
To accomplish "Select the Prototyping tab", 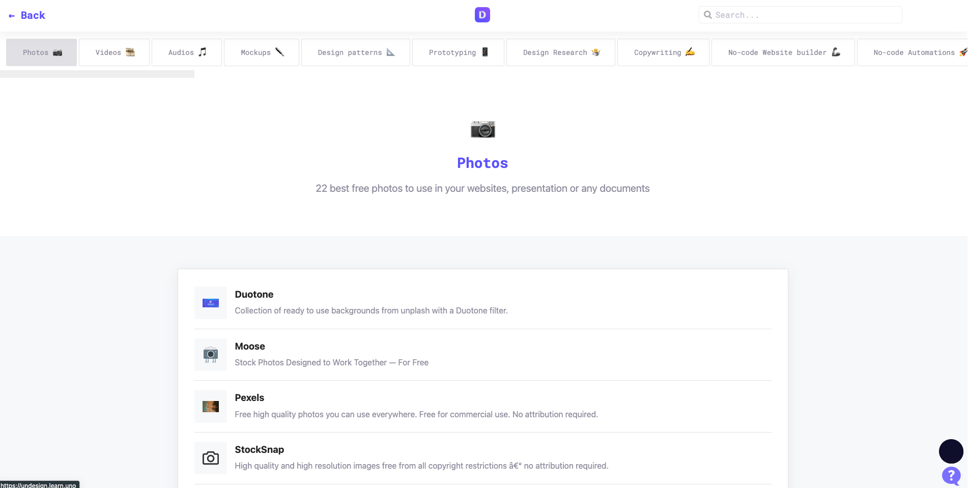I will (x=458, y=52).
